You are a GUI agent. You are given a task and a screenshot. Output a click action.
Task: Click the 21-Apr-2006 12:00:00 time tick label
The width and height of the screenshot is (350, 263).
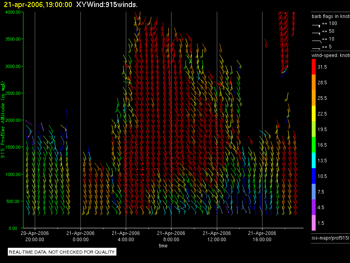[x=217, y=236]
